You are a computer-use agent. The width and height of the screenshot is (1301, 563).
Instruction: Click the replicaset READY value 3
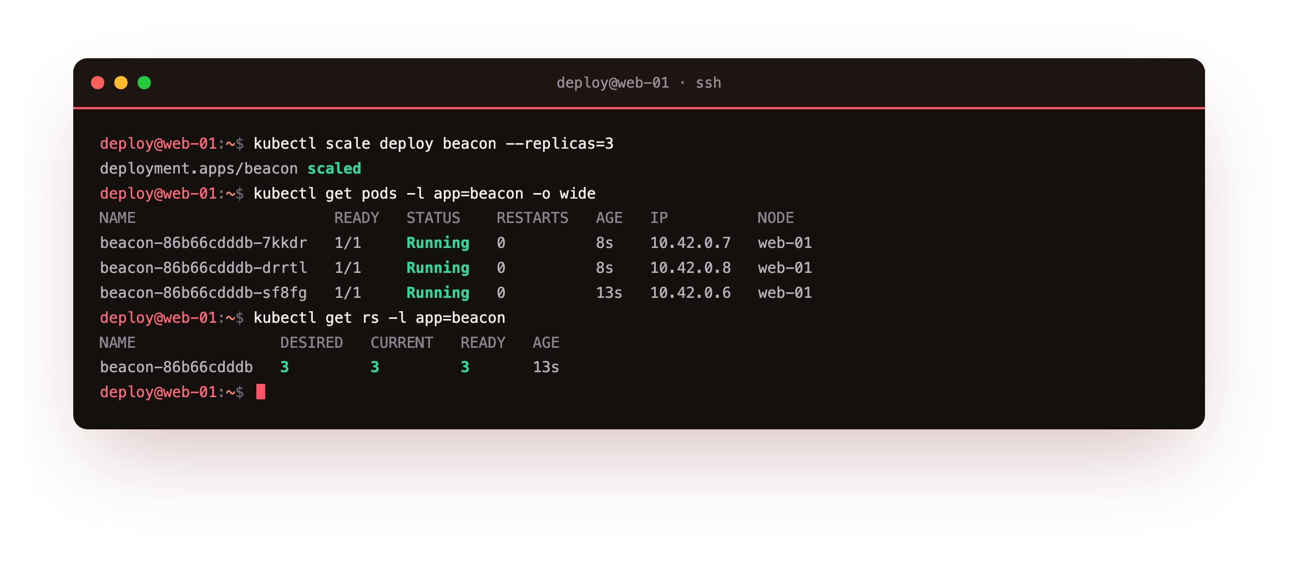coord(465,367)
